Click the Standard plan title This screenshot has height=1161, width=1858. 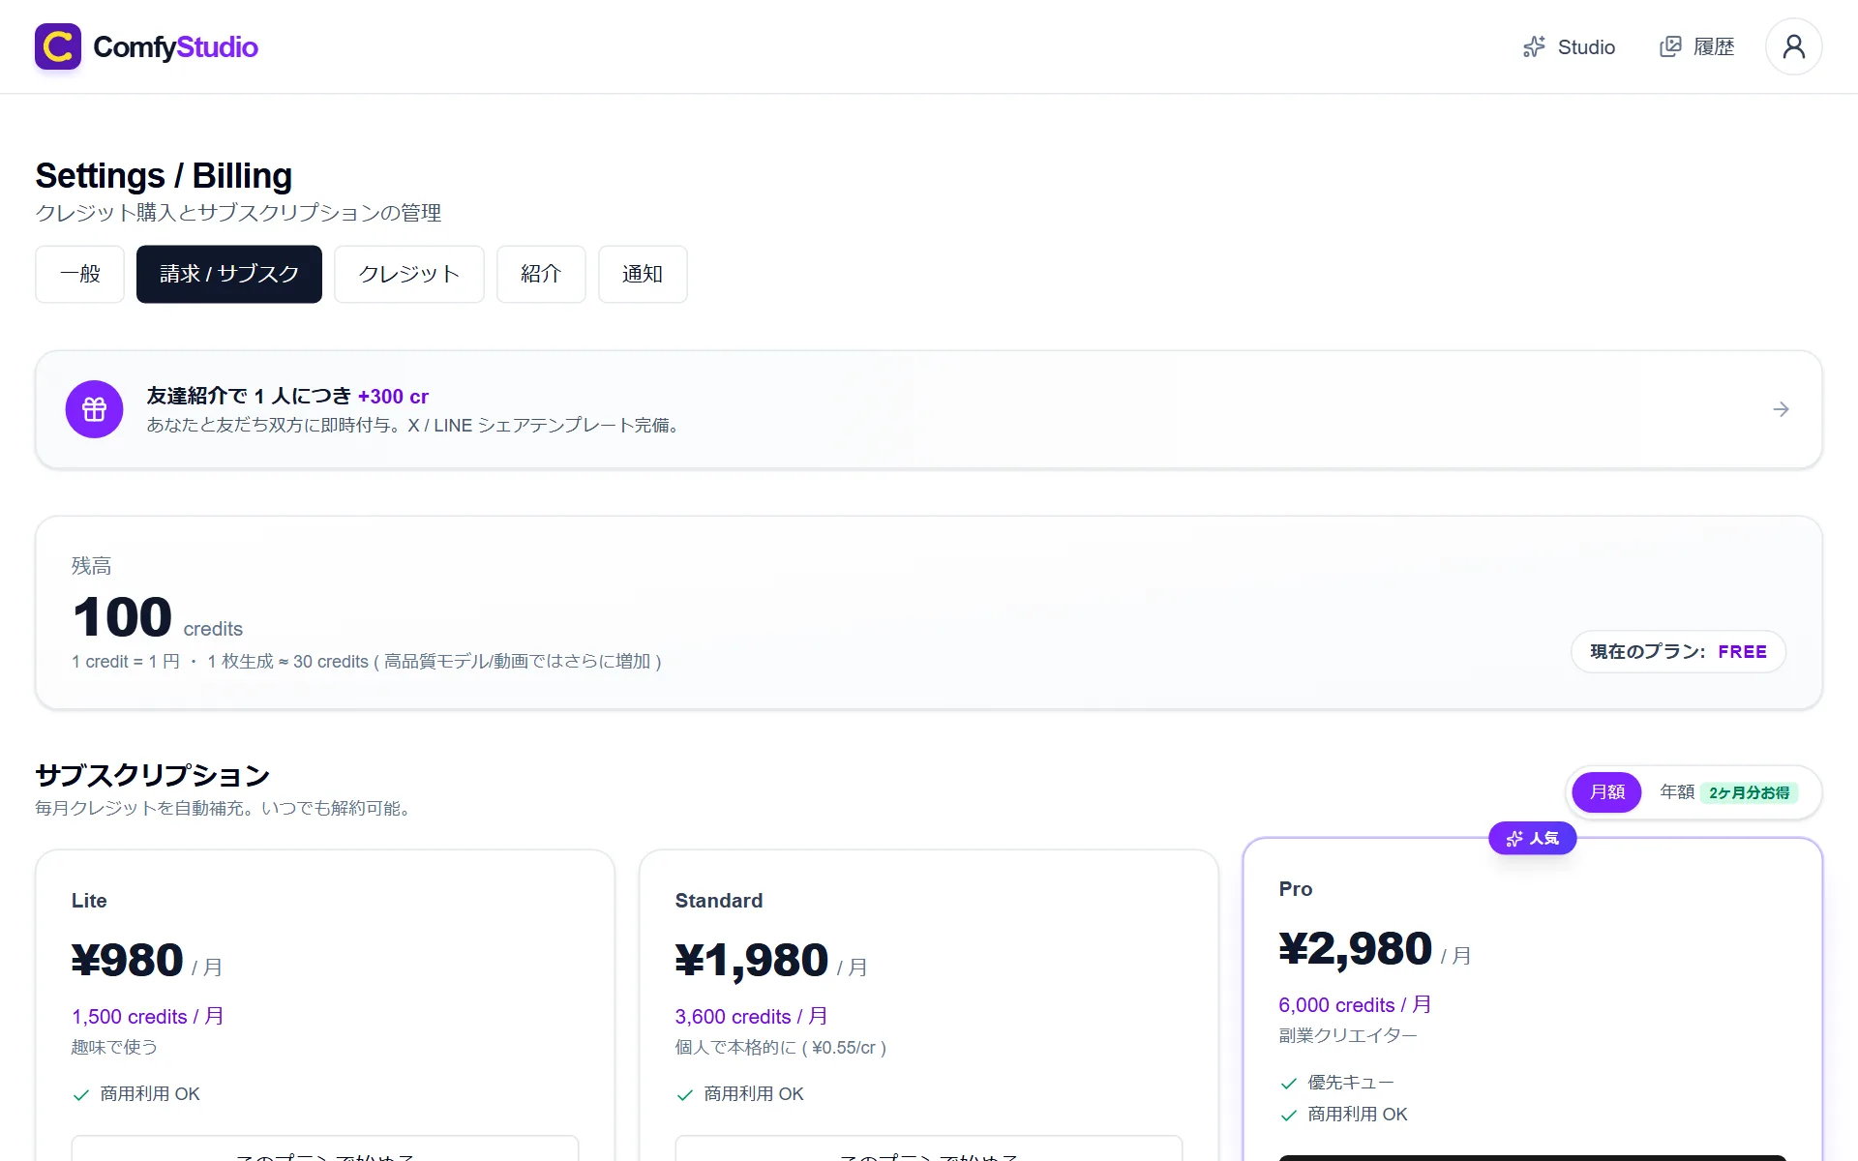click(719, 901)
